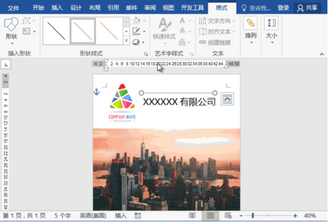The width and height of the screenshot is (328, 222).
Task: Click the Share (共享) button
Action: coord(307,8)
